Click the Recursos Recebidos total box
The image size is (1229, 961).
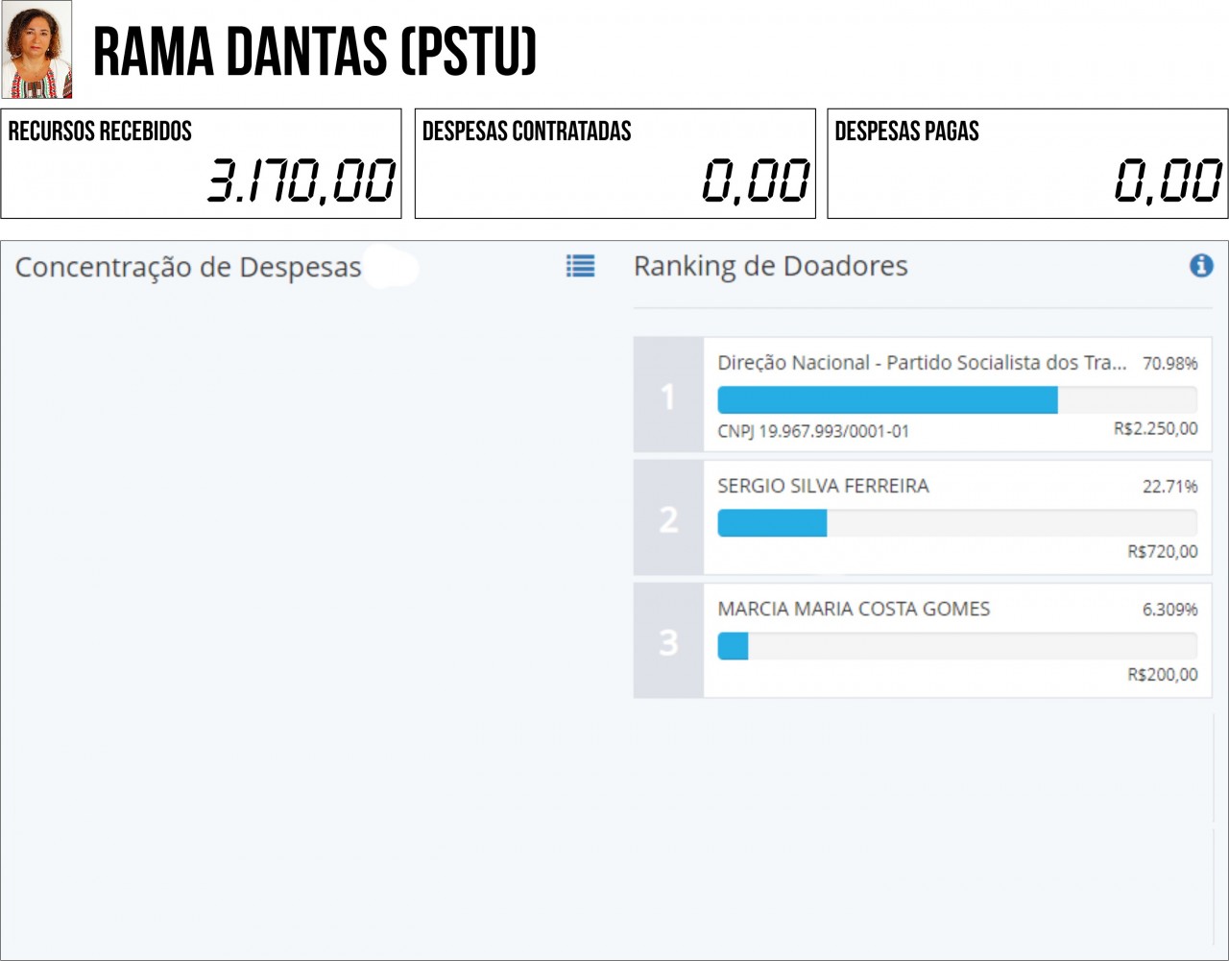coord(201,163)
